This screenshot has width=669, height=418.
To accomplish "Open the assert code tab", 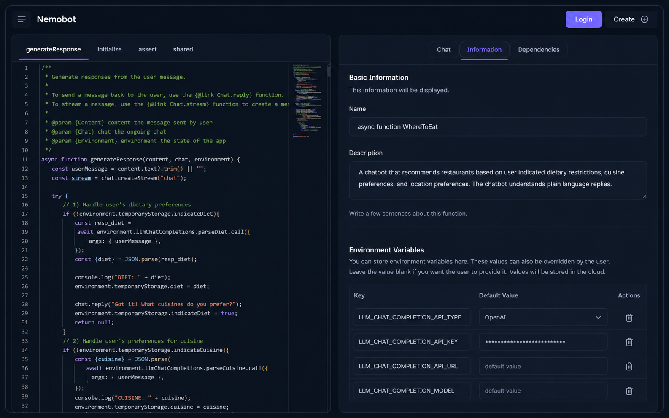I will (x=147, y=49).
